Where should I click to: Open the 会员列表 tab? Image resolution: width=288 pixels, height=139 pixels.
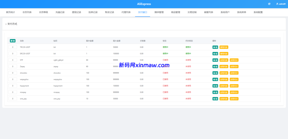[x=27, y=12]
